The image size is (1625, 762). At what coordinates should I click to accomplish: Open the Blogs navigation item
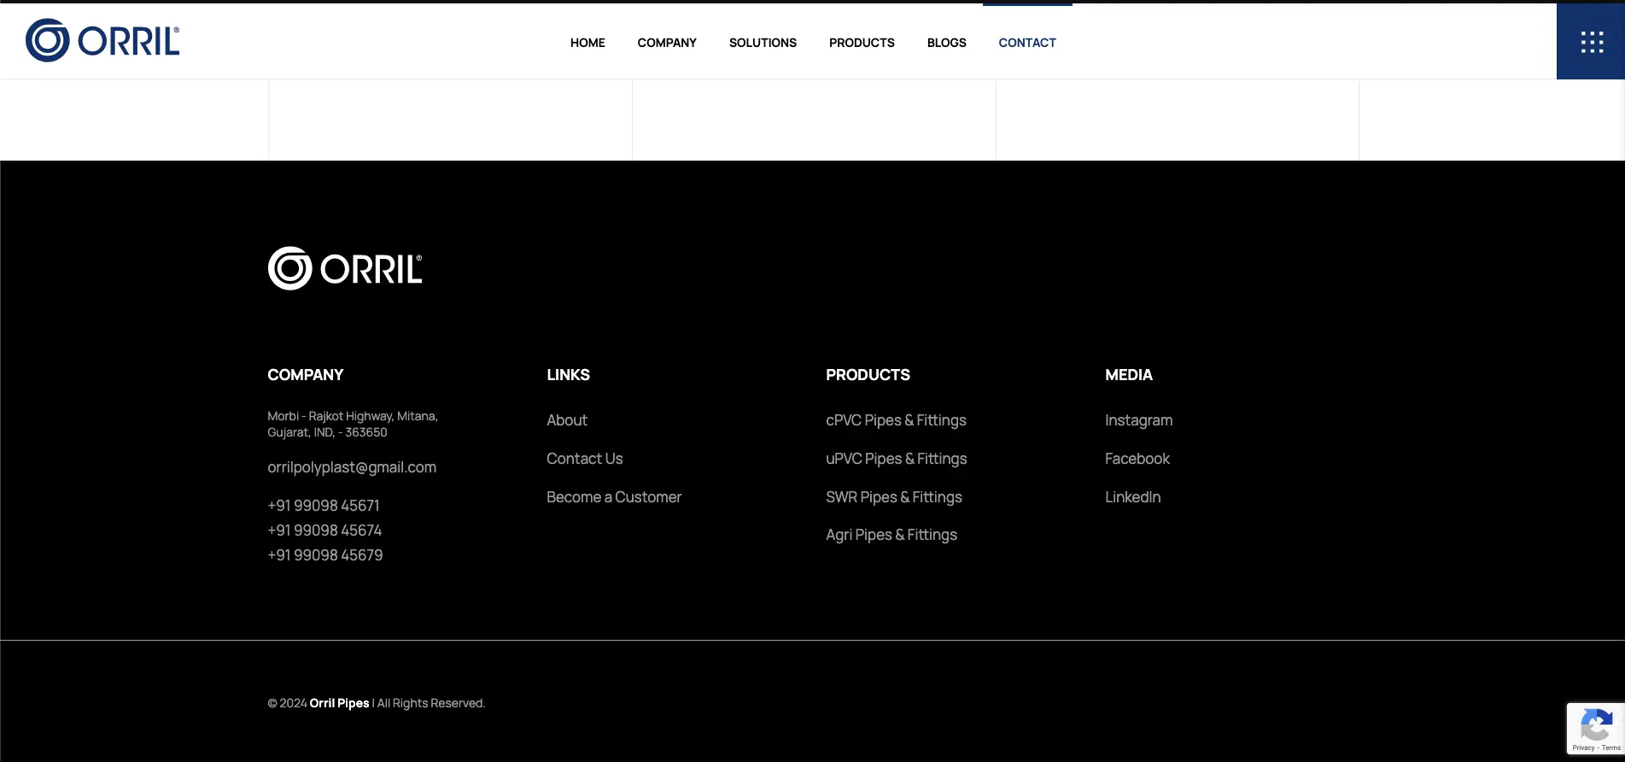[x=946, y=43]
